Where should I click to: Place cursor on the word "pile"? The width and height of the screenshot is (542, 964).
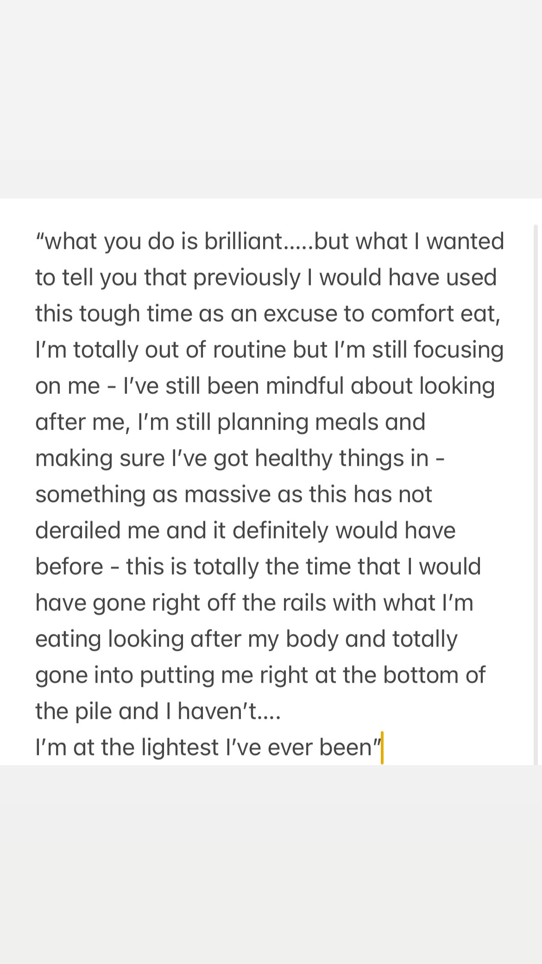coord(96,711)
